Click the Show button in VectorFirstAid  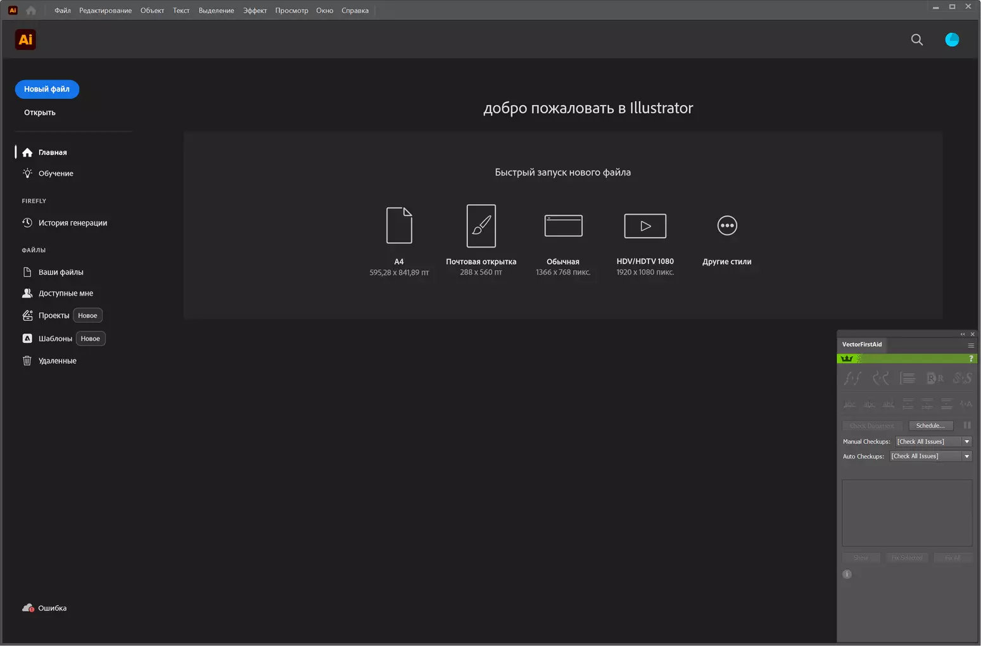[861, 558]
